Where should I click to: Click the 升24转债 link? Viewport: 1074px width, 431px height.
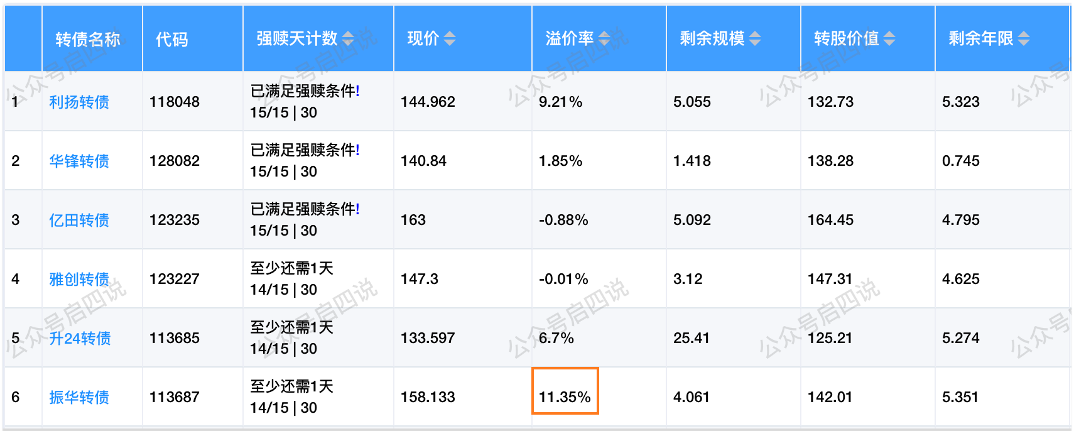[x=80, y=338]
